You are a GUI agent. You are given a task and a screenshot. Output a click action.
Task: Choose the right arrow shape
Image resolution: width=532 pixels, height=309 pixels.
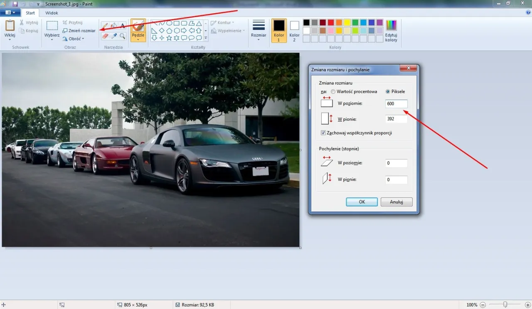(184, 31)
